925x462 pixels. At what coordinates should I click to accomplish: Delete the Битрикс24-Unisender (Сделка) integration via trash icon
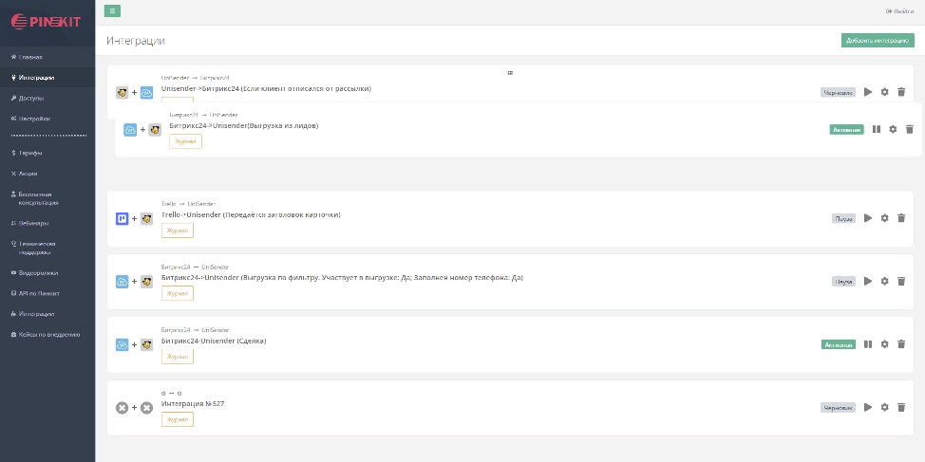click(901, 344)
